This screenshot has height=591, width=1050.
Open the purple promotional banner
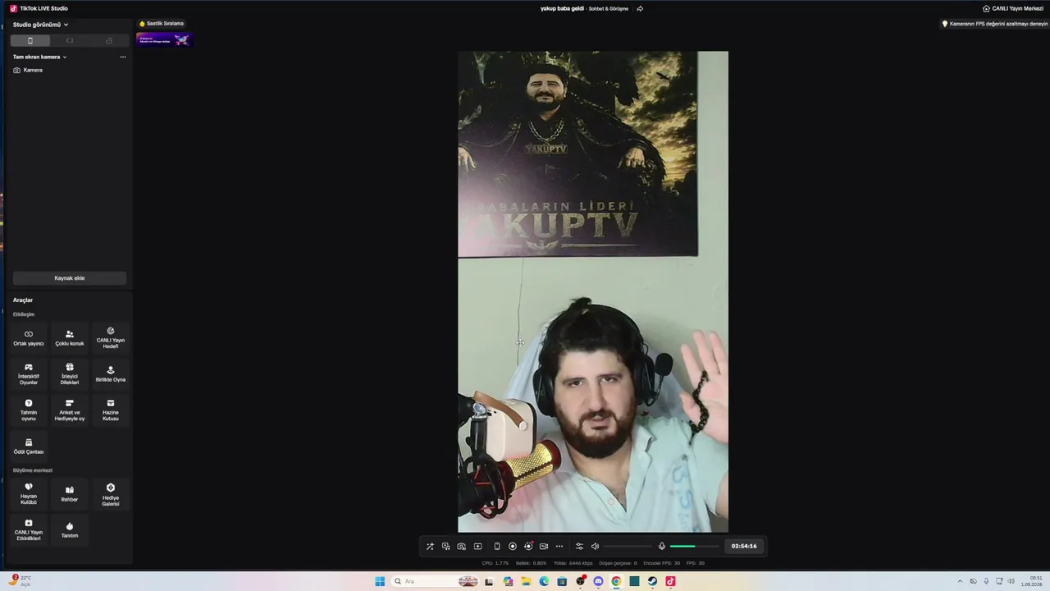tap(165, 39)
